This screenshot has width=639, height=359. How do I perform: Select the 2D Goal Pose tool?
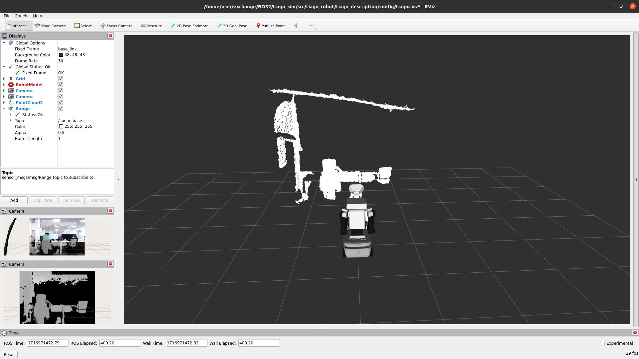coord(232,26)
